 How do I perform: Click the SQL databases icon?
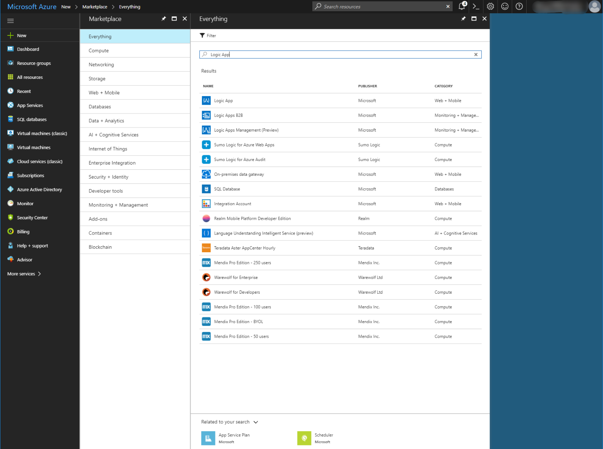[10, 119]
